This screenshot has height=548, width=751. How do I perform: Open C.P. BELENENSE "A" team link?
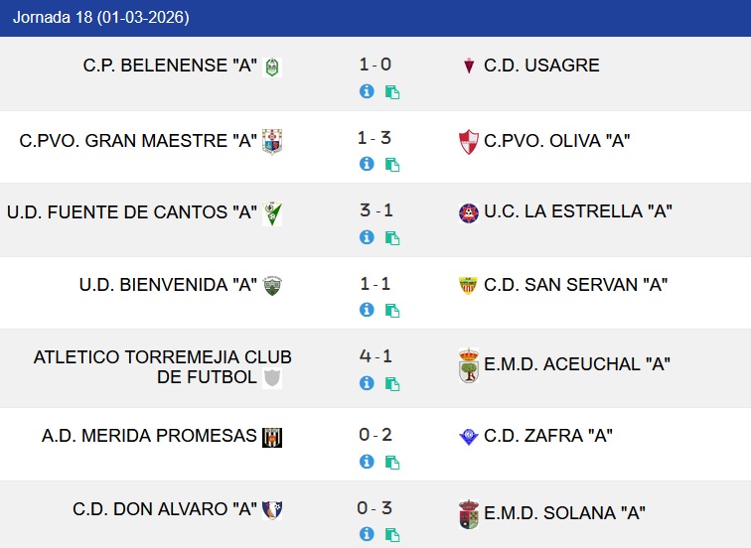pyautogui.click(x=170, y=66)
